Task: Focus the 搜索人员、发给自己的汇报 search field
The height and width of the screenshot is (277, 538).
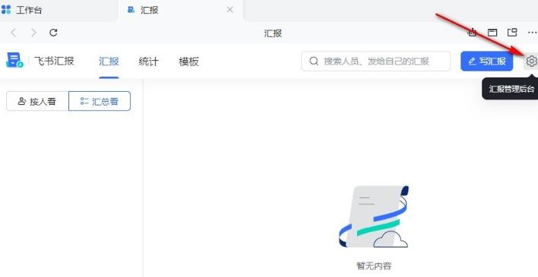Action: coord(375,61)
